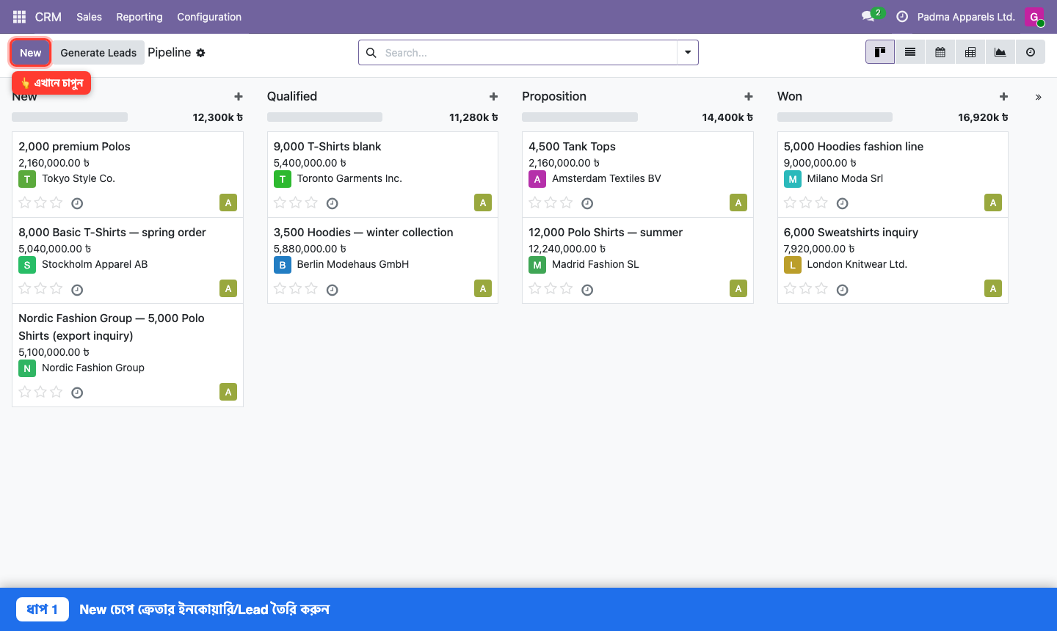Set first priority star on Nordic Fashion Group card

click(25, 392)
